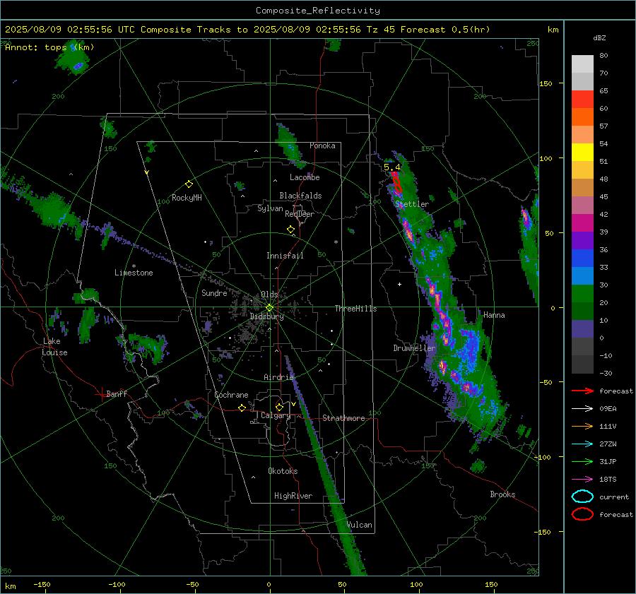The height and width of the screenshot is (594, 636).
Task: Click the yellow diamond marker beside RockyMH
Action: 189,184
